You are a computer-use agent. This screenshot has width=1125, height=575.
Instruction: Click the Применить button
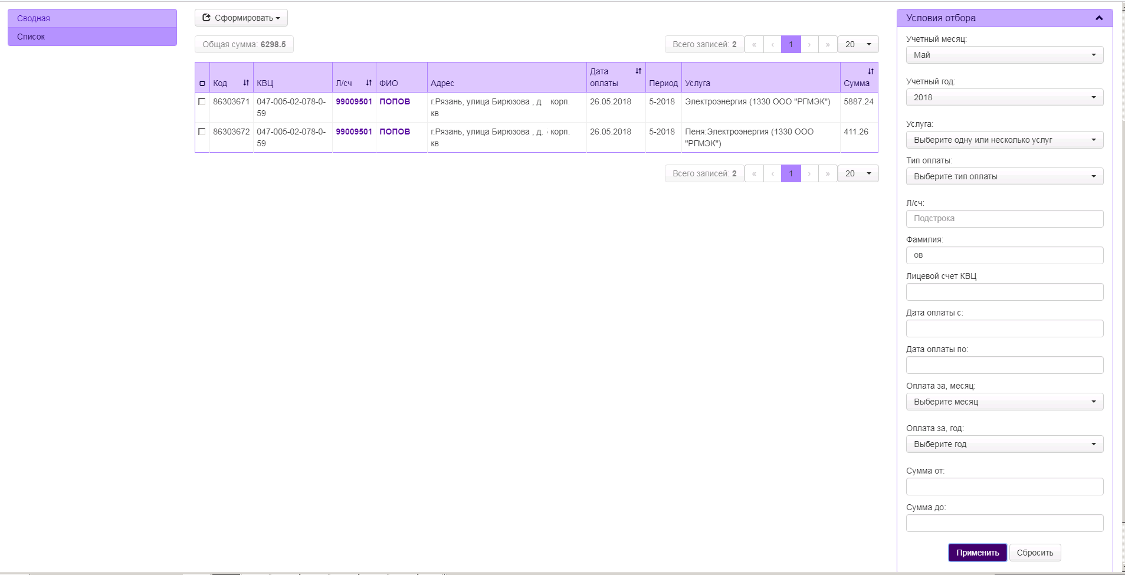click(978, 553)
